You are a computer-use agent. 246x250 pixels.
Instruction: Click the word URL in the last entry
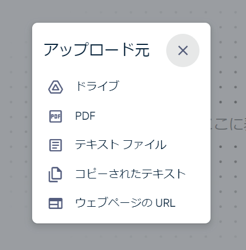click(166, 203)
